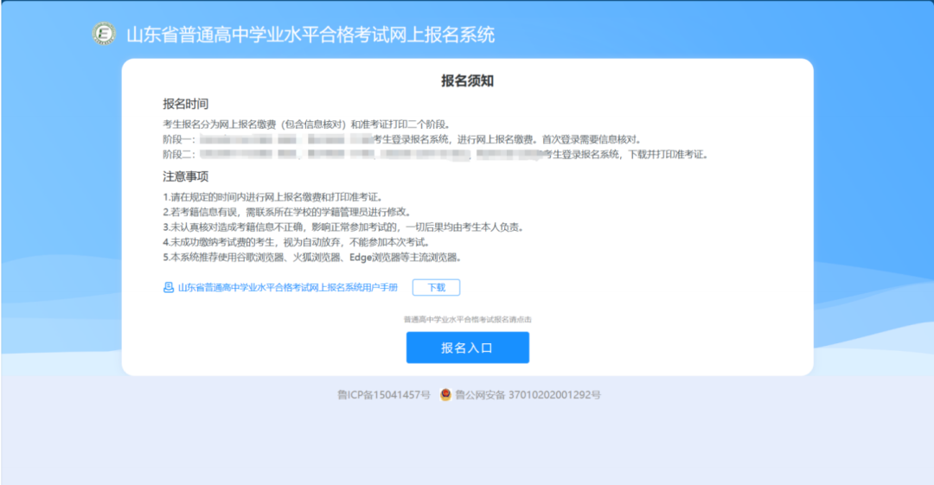
Task: Click the 报名时间 section title
Action: tap(186, 104)
